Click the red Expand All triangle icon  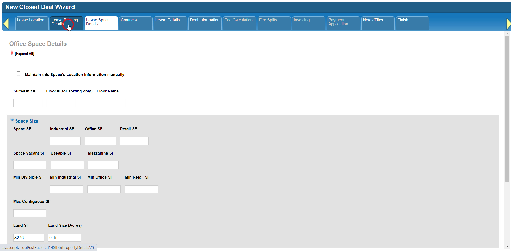[x=12, y=53]
